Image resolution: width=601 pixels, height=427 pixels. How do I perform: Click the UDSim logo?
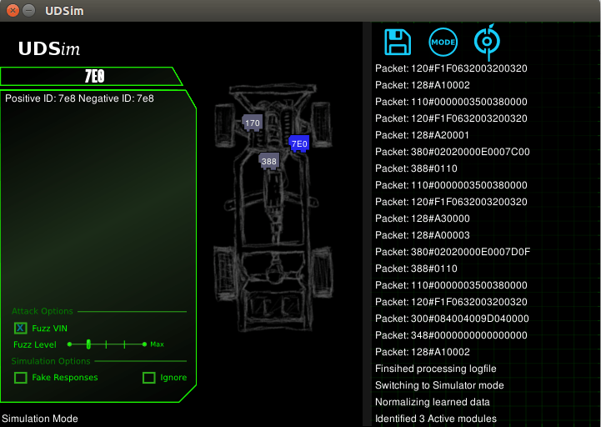tap(49, 48)
